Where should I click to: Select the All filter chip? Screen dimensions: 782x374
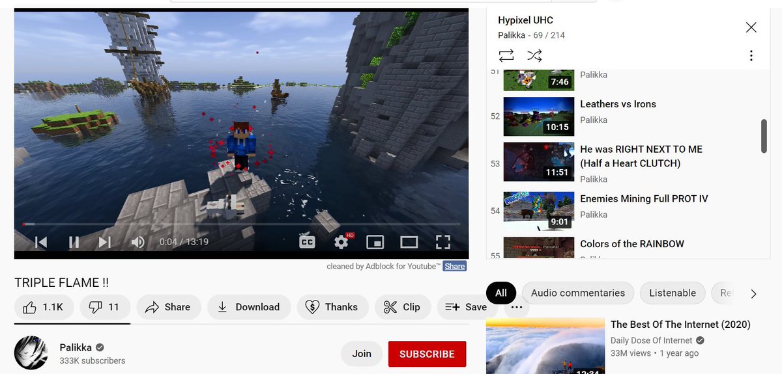[501, 293]
